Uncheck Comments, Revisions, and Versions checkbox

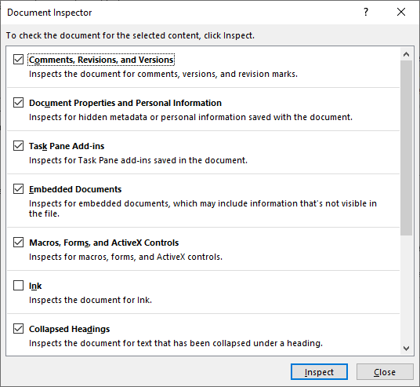[x=18, y=60]
